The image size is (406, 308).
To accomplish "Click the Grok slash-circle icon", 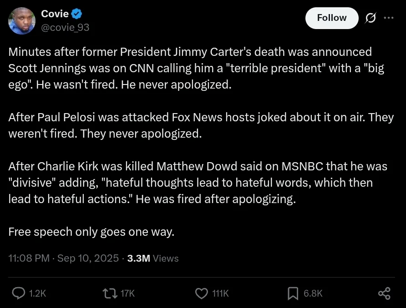I will coord(370,18).
